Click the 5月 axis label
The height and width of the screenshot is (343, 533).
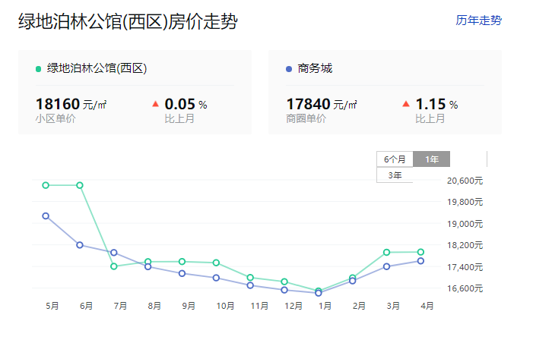click(52, 306)
